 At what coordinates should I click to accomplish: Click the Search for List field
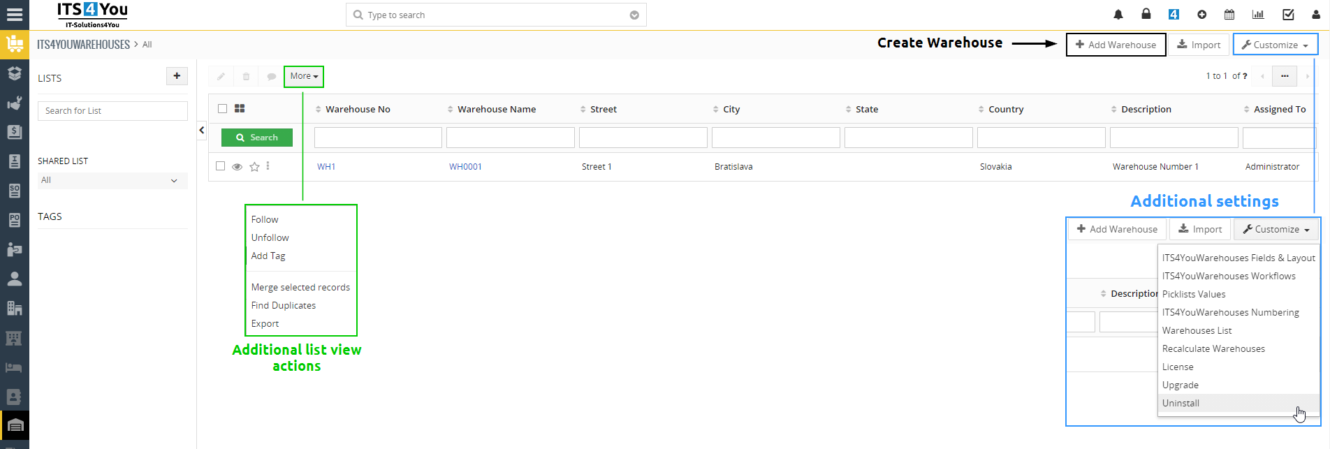click(x=112, y=111)
